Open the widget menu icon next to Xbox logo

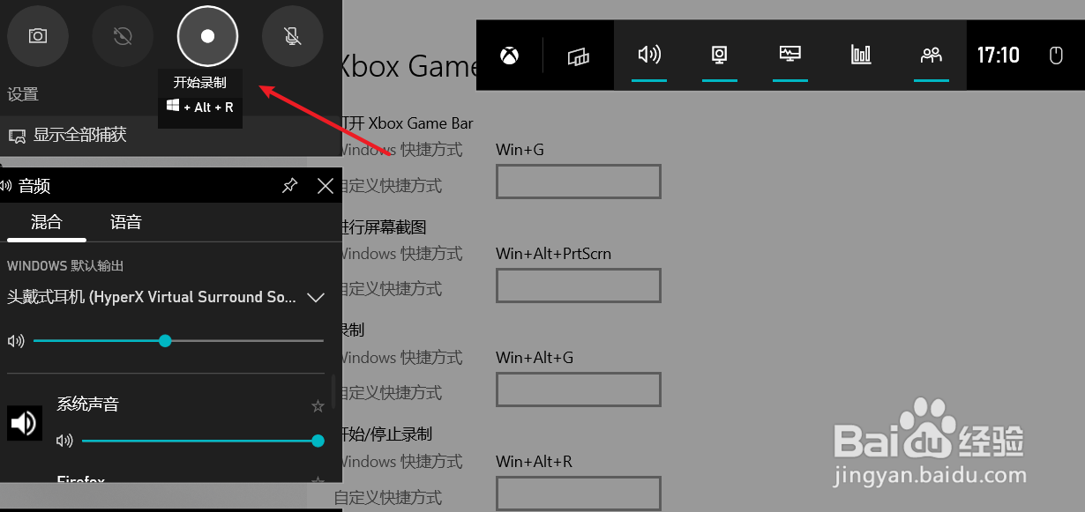[579, 55]
